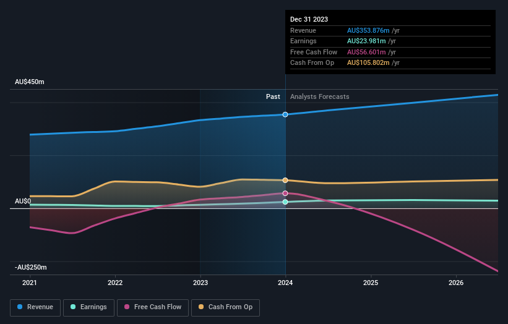
Task: Click the AU$56.601m free cash flow value
Action: [366, 52]
